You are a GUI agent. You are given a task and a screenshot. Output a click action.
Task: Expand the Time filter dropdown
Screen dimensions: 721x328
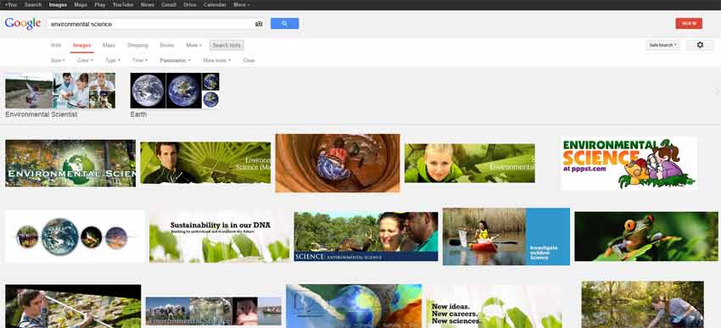click(x=140, y=60)
